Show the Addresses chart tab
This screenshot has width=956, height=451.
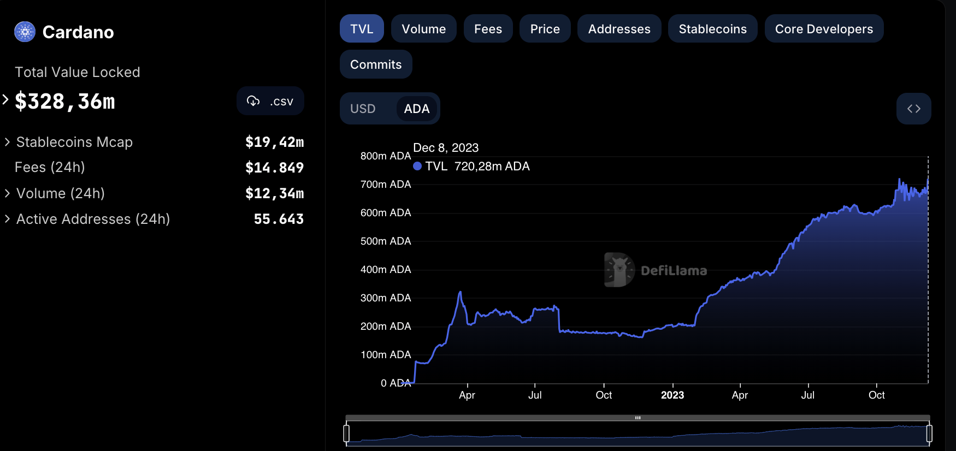coord(619,29)
